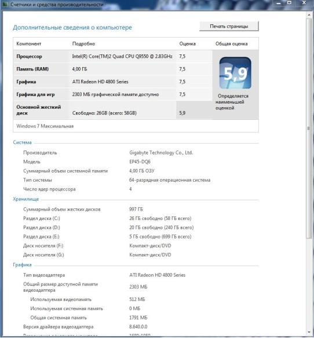Click the scrollbar down arrow

[308, 332]
